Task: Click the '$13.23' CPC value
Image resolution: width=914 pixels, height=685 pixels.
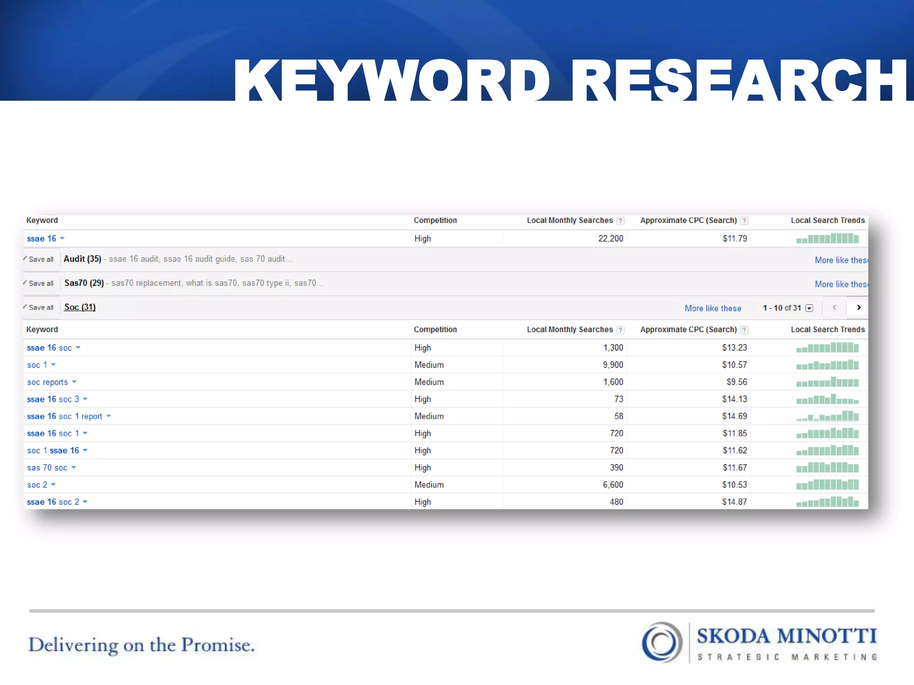Action: [x=734, y=348]
